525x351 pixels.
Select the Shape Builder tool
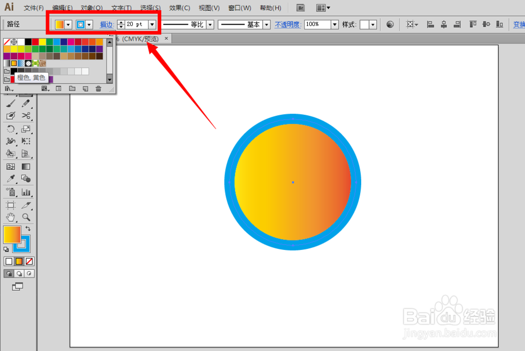point(10,153)
